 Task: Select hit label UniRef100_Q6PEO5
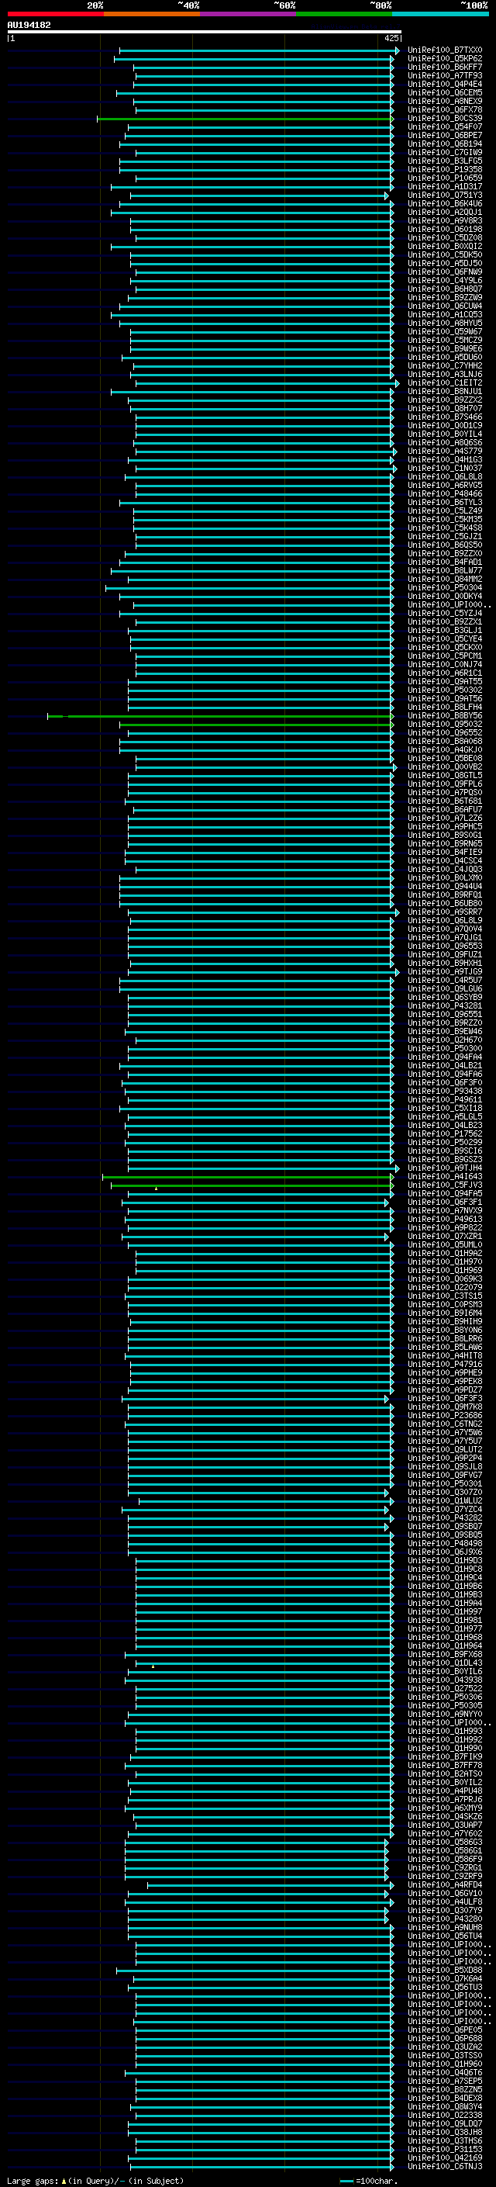444,2030
